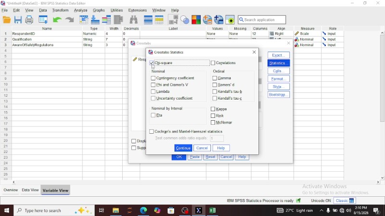Click the vertical scrollbar in Variable View
385x216 pixels.
(382, 78)
